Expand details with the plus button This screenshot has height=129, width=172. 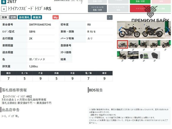point(4,9)
